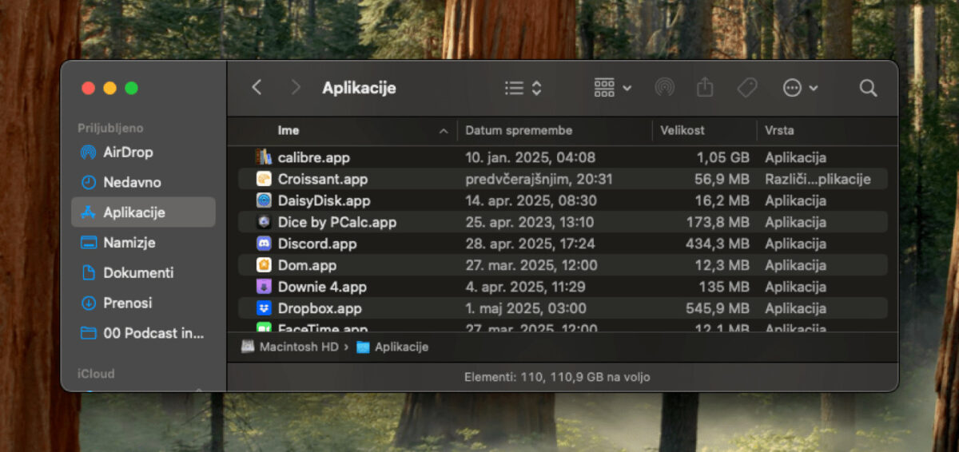
Task: Click the Downie 4.app icon
Action: [x=264, y=287]
